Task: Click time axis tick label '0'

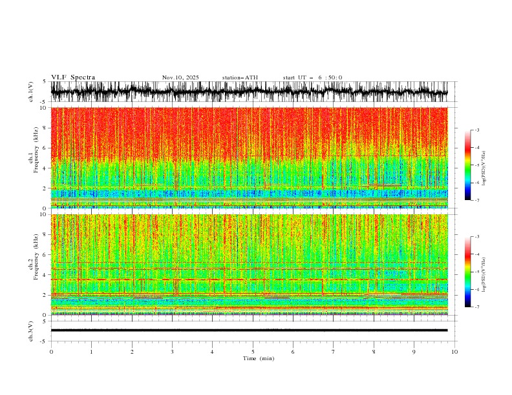Action: (51, 352)
